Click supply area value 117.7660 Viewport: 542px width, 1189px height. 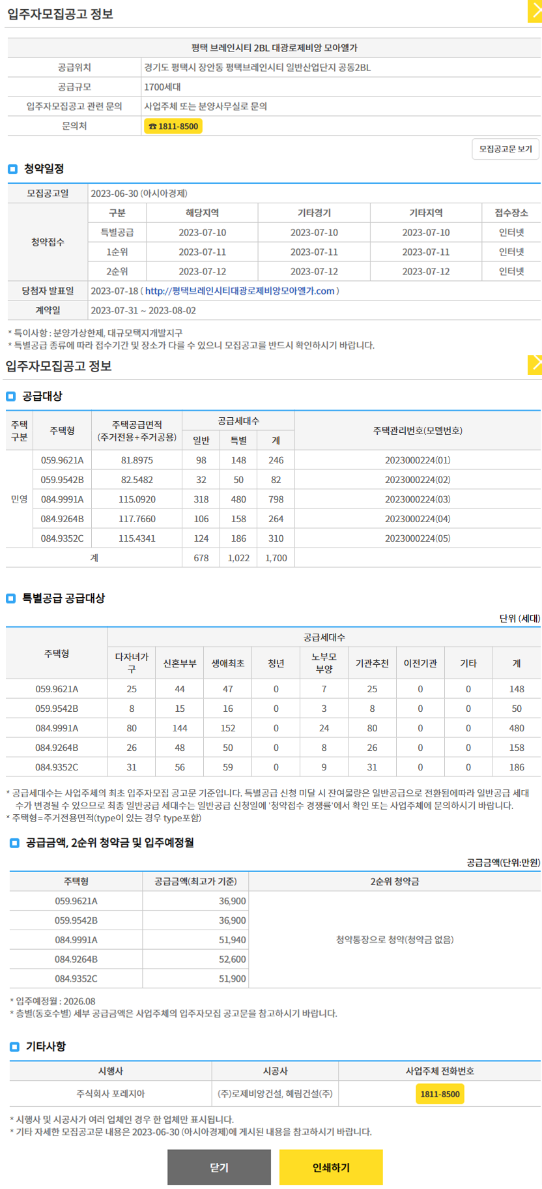coord(137,519)
